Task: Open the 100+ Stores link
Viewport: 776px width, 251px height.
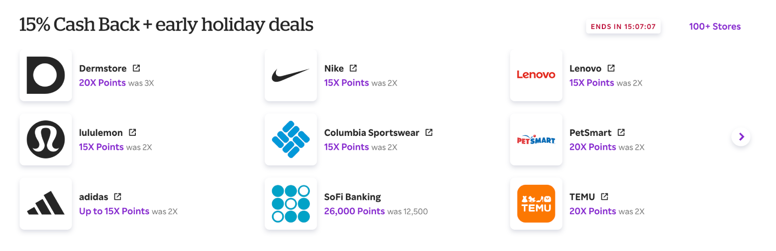Action: pyautogui.click(x=714, y=27)
